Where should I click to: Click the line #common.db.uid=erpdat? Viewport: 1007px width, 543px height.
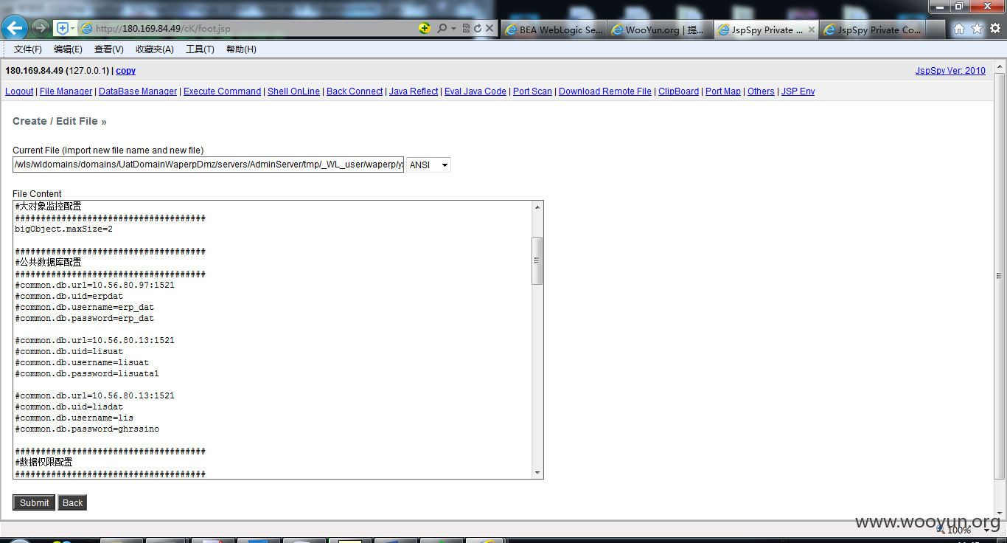click(x=69, y=296)
